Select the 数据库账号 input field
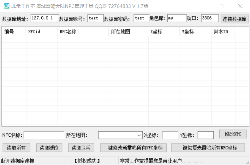Viewport: 250px width, 165px height. pos(95,18)
